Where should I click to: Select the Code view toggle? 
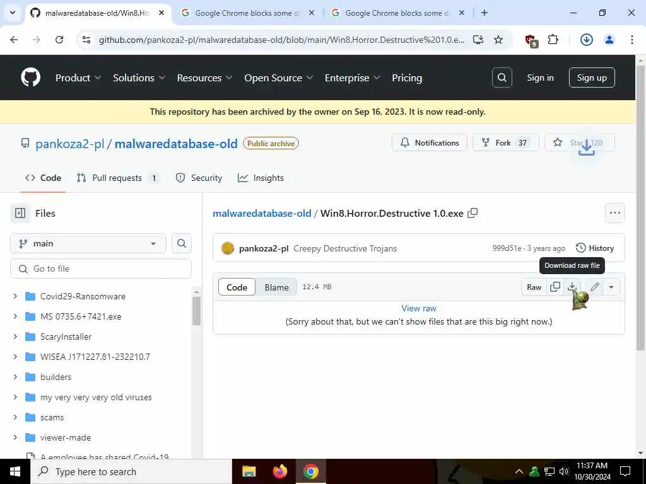[x=237, y=287]
